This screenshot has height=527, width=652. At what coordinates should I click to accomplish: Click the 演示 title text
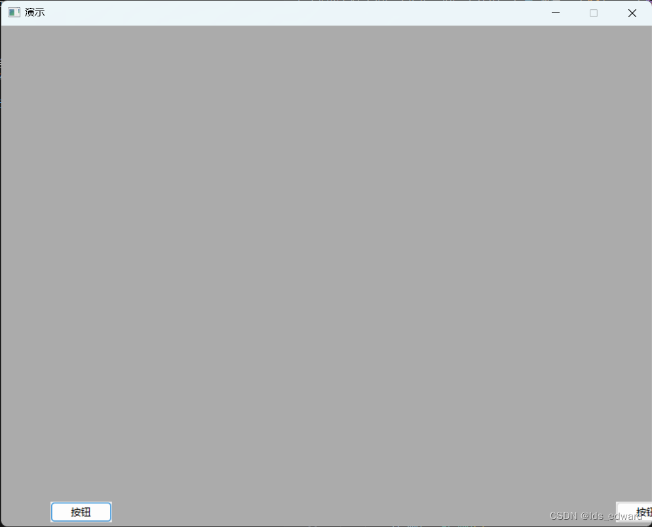point(35,12)
